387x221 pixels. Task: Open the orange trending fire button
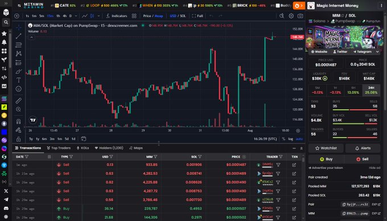coord(299,6)
